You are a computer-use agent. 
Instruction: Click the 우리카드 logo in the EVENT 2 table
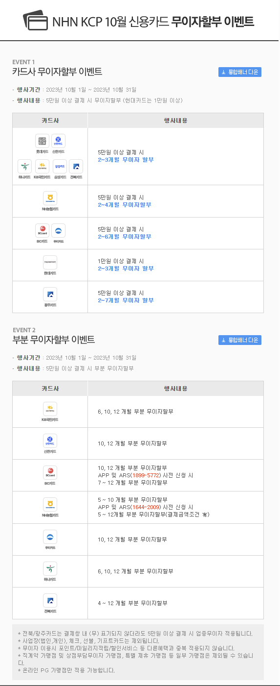(50, 537)
